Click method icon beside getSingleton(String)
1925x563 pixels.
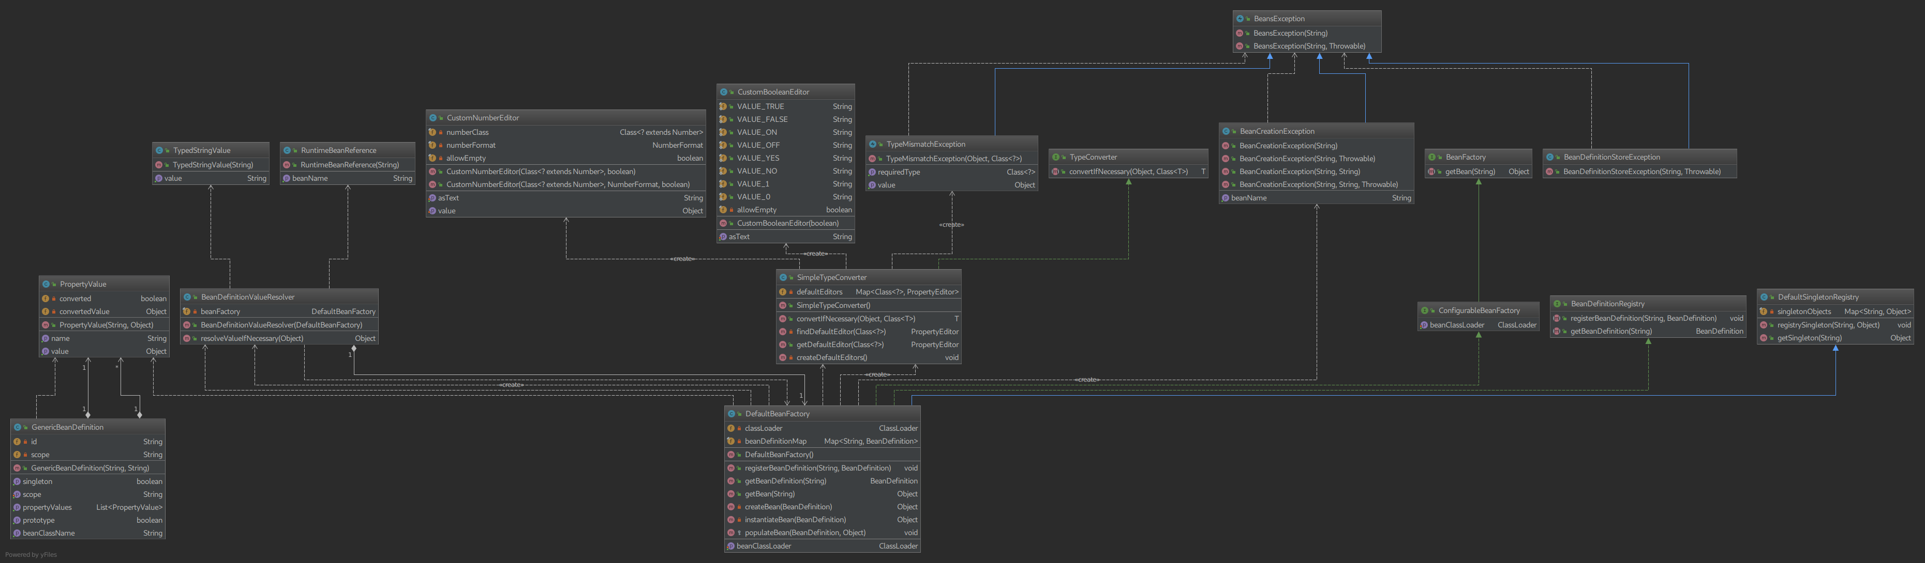(1764, 338)
